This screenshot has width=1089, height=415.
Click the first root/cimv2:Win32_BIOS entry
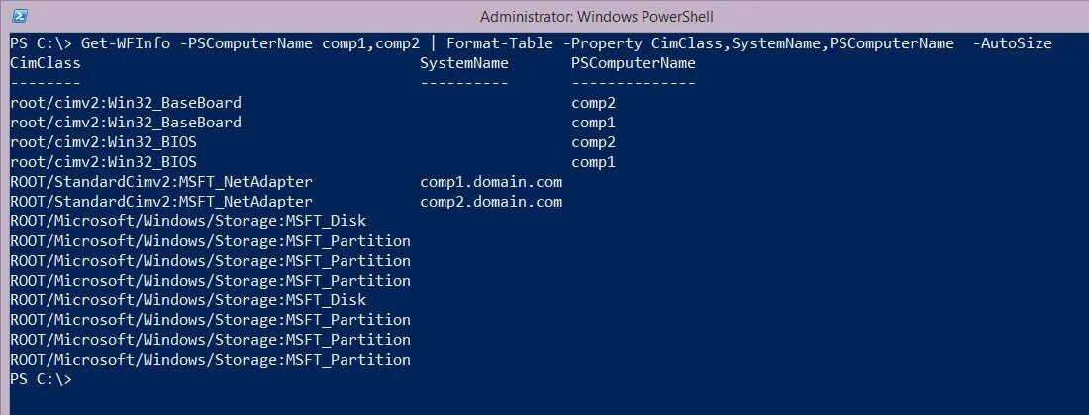pyautogui.click(x=104, y=142)
